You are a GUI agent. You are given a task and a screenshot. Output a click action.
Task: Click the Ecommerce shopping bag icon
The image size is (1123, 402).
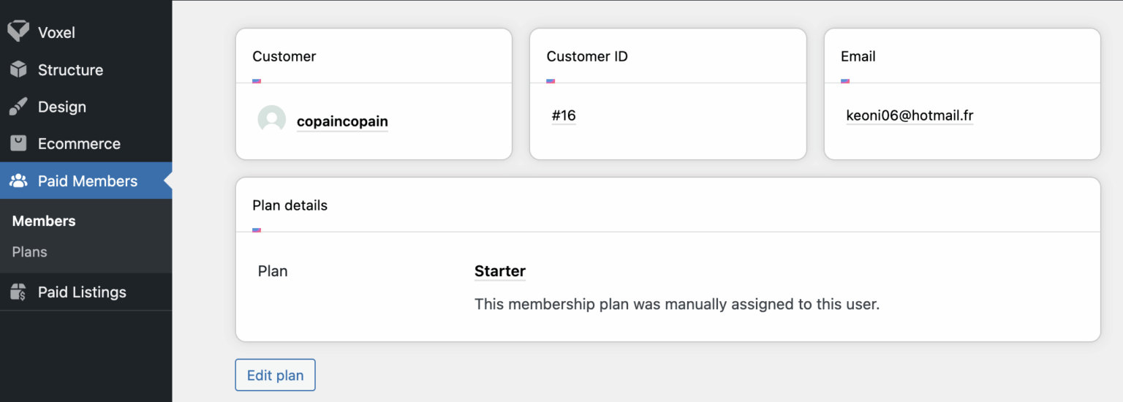tap(18, 143)
